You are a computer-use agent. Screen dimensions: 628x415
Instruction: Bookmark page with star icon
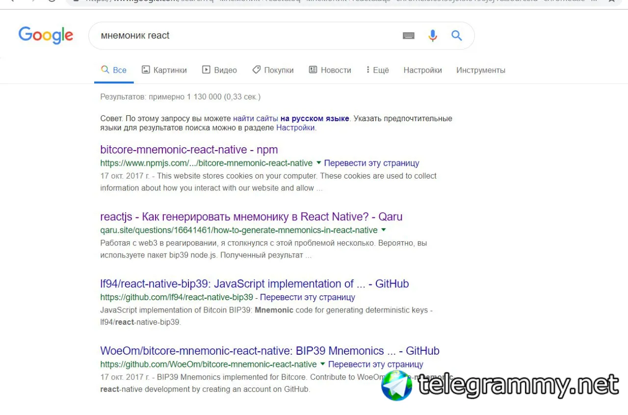click(612, 1)
